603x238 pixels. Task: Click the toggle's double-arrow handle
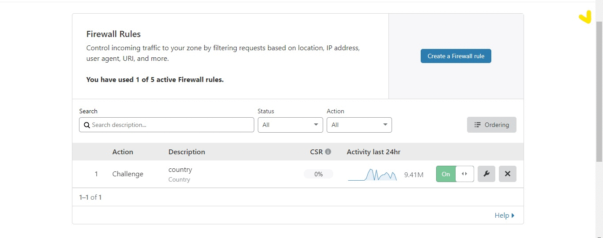[x=464, y=174]
